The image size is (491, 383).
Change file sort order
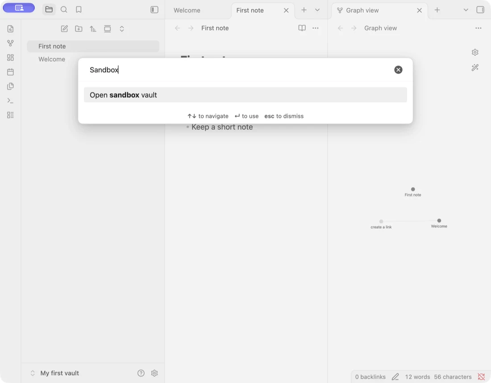tap(93, 29)
